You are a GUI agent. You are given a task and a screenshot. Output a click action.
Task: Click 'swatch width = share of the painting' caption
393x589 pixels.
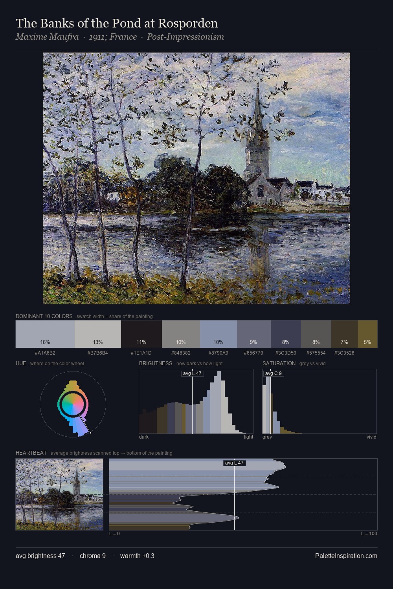coord(115,316)
